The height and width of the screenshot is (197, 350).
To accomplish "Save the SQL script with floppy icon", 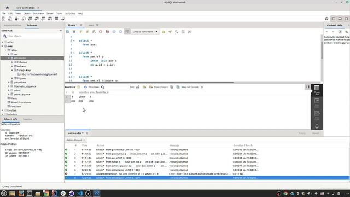I will [74, 32].
